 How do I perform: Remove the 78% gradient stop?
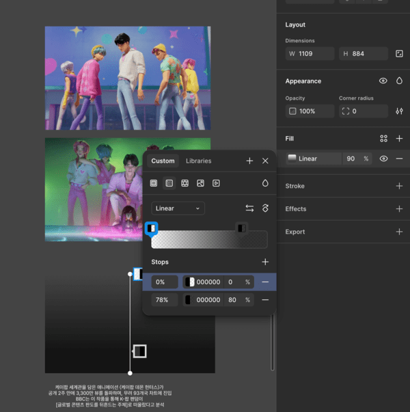pos(265,300)
